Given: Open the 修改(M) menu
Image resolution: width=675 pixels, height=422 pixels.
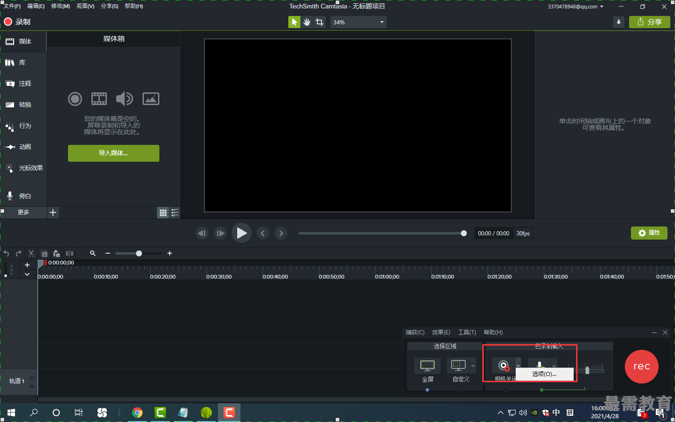Looking at the screenshot, I should pos(60,6).
